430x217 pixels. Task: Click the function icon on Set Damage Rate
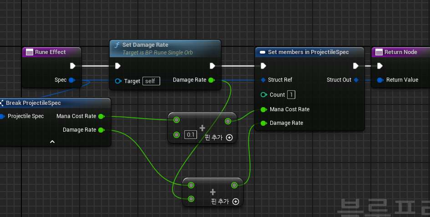coord(117,45)
